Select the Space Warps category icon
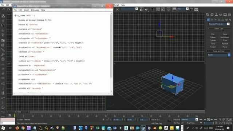The width and height of the screenshot is (233, 131). tap(226, 20)
